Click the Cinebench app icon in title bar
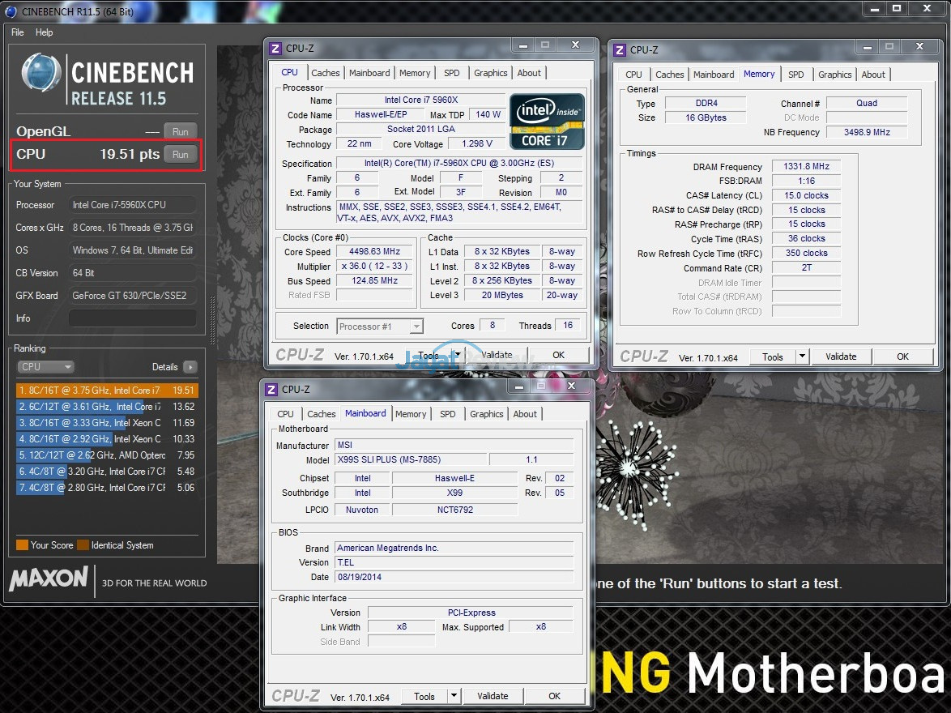This screenshot has height=713, width=951. coord(11,11)
